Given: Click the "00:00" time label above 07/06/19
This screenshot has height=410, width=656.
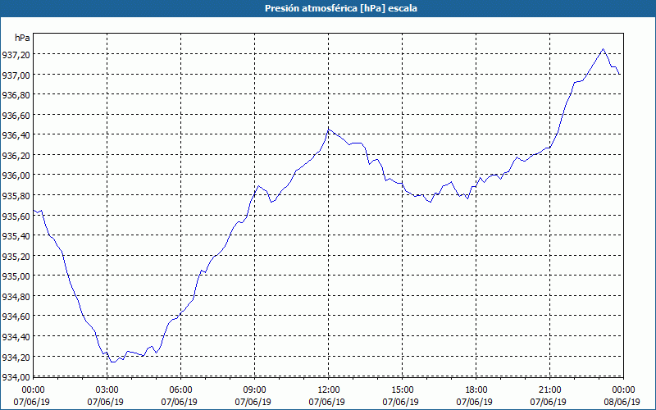Looking at the screenshot, I should click(x=33, y=390).
